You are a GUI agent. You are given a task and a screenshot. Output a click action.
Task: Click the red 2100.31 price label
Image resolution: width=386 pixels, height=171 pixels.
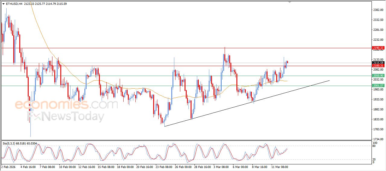pos(378,66)
